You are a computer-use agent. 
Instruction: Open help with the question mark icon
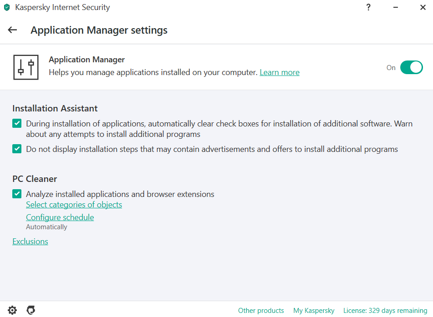coord(368,7)
